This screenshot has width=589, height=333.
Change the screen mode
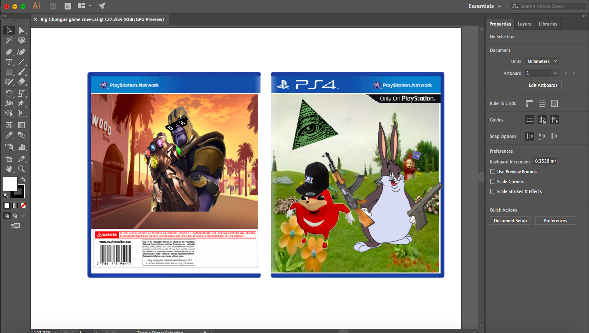tap(15, 226)
